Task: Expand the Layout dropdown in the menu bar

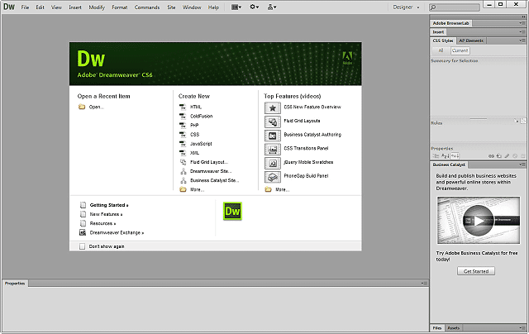Action: (236, 7)
